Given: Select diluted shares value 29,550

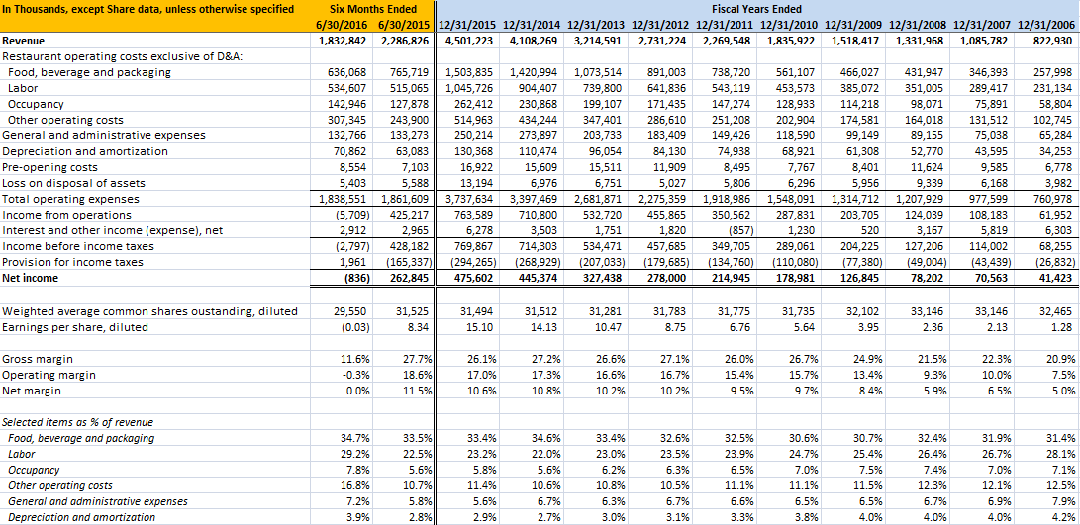Looking at the screenshot, I should pyautogui.click(x=352, y=311).
